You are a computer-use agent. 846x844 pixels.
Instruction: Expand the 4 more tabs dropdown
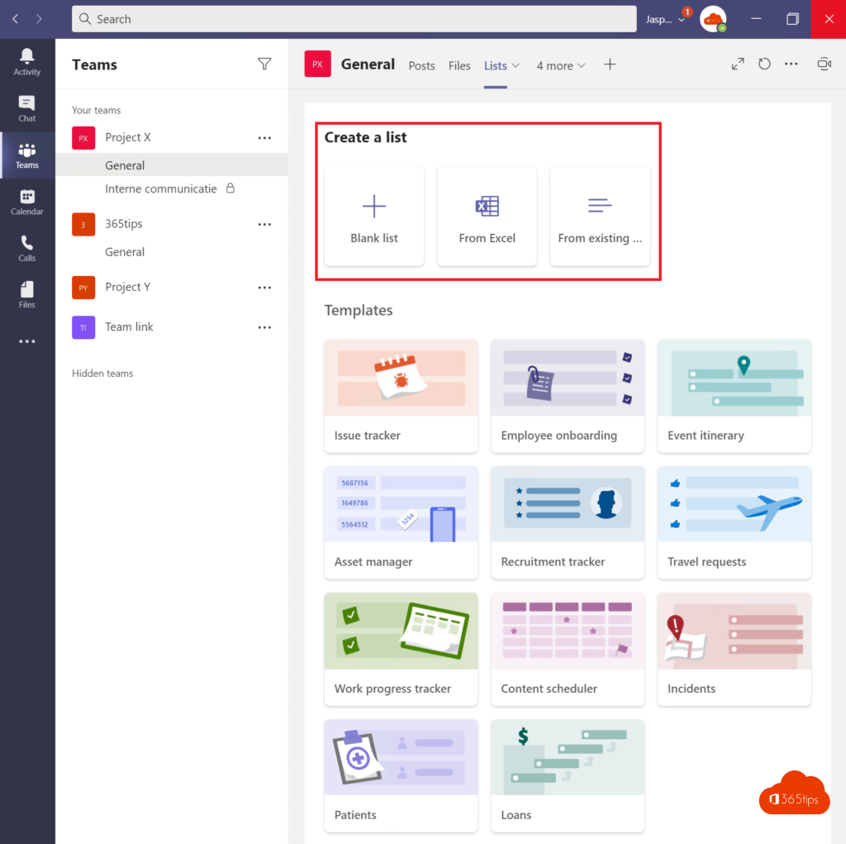click(561, 66)
